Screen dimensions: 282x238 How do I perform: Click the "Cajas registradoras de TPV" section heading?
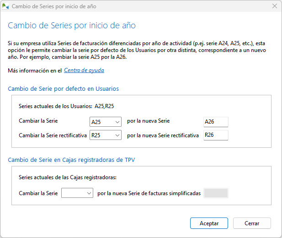[71, 160]
